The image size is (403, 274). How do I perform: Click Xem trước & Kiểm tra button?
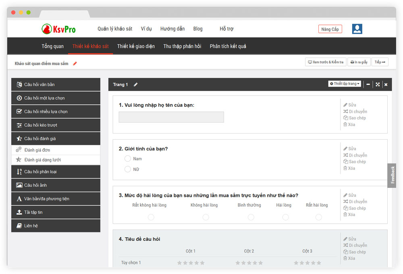[326, 62]
